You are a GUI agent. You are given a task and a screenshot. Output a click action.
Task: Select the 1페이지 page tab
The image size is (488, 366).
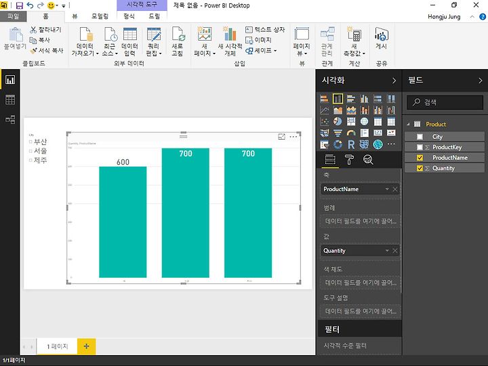57,346
